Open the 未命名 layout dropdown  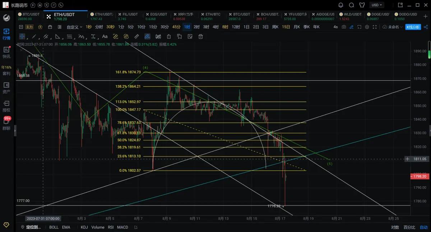(393, 27)
